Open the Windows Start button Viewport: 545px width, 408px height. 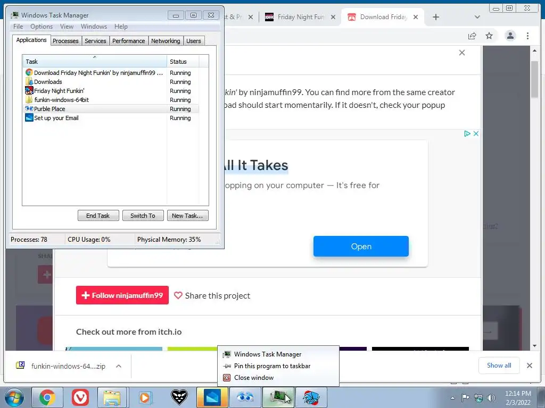[x=14, y=397]
